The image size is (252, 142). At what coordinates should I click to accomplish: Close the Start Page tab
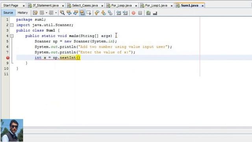pos(24,6)
